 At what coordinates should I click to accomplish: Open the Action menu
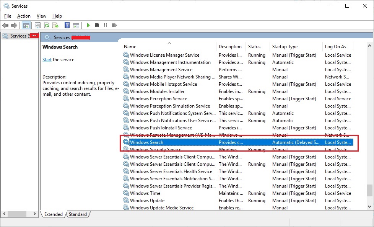pyautogui.click(x=24, y=16)
